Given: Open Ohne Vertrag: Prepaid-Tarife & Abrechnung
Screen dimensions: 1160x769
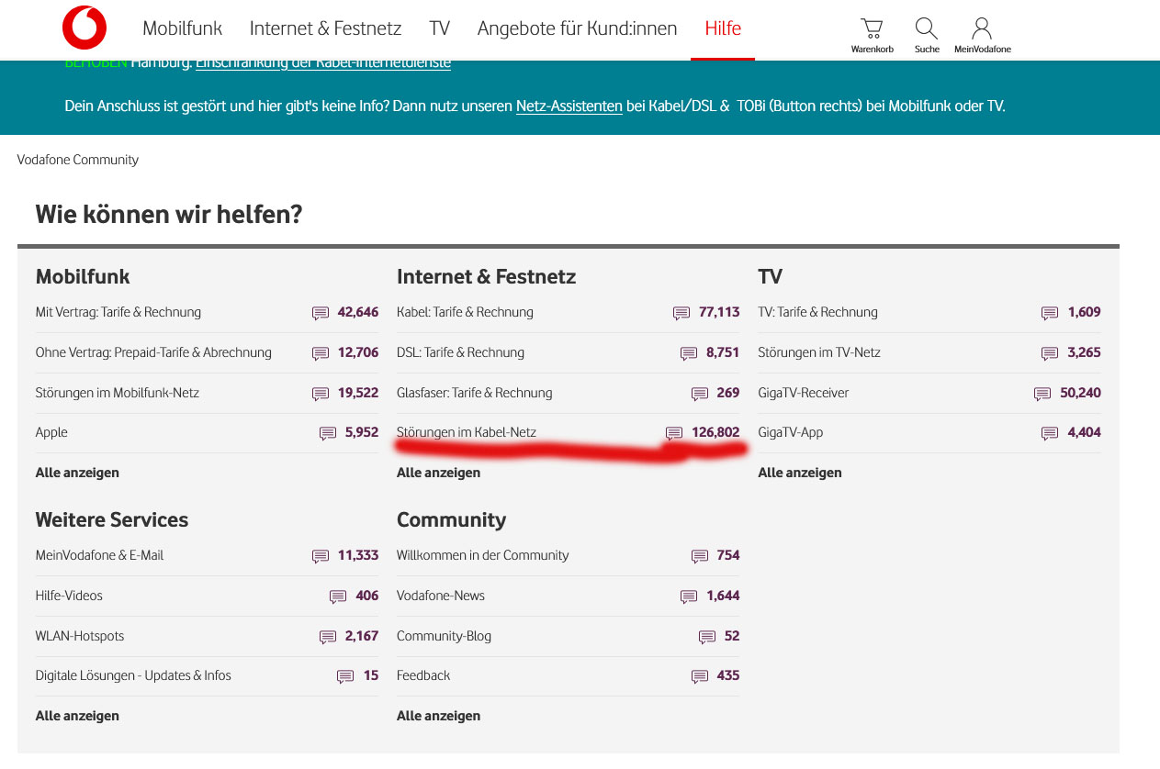Looking at the screenshot, I should [153, 352].
